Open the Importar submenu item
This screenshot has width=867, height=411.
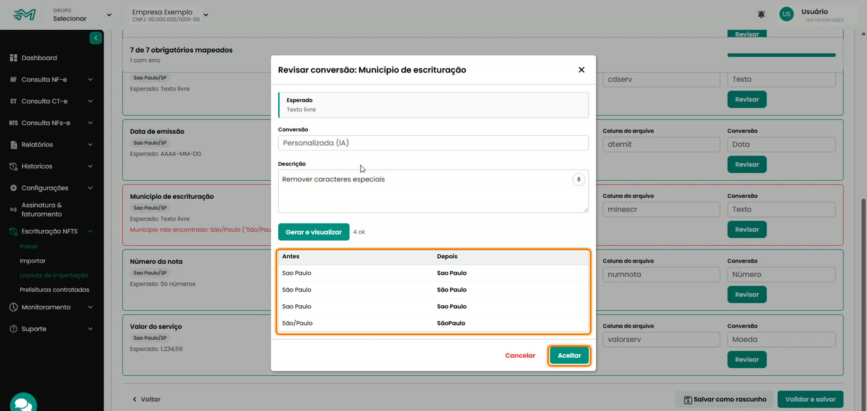[33, 261]
